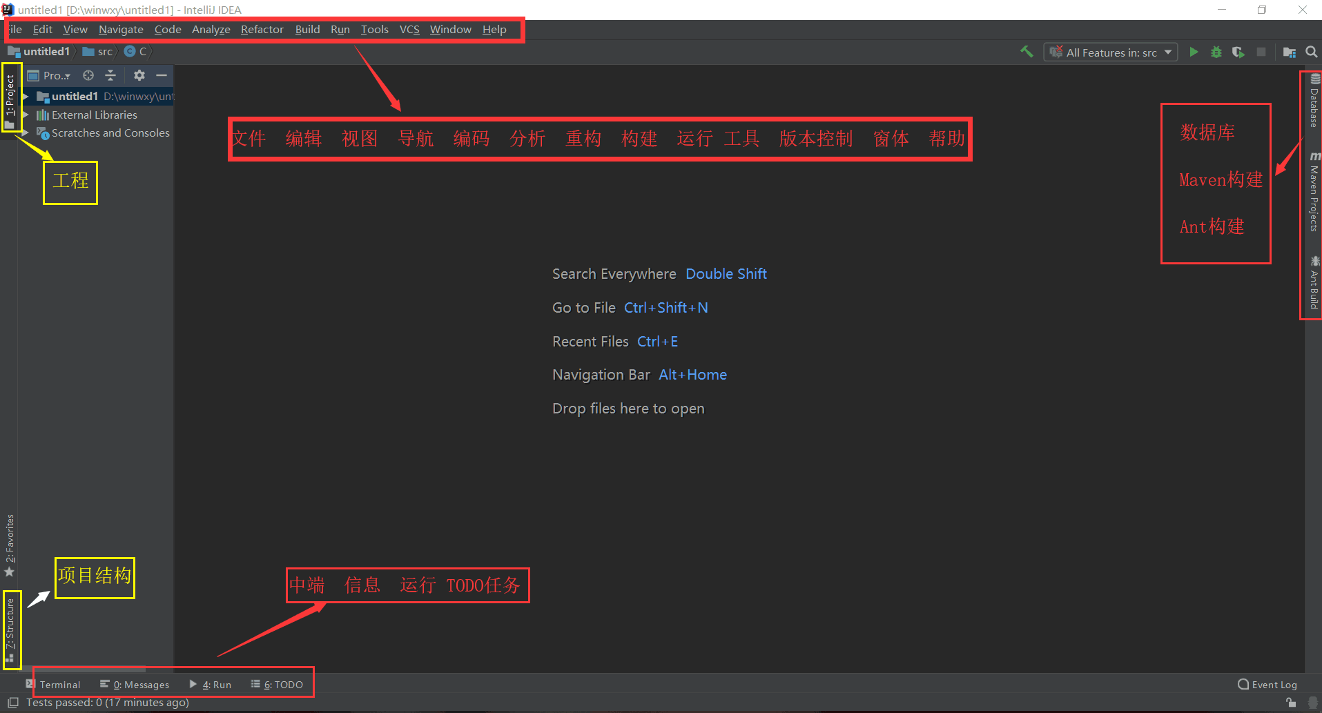Click the Database icon on the right strip

1315,79
